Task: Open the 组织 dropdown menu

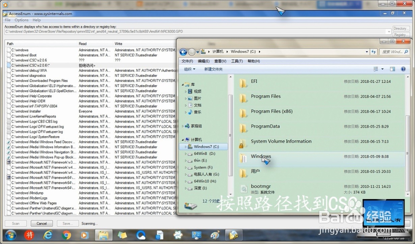Action: (190, 69)
